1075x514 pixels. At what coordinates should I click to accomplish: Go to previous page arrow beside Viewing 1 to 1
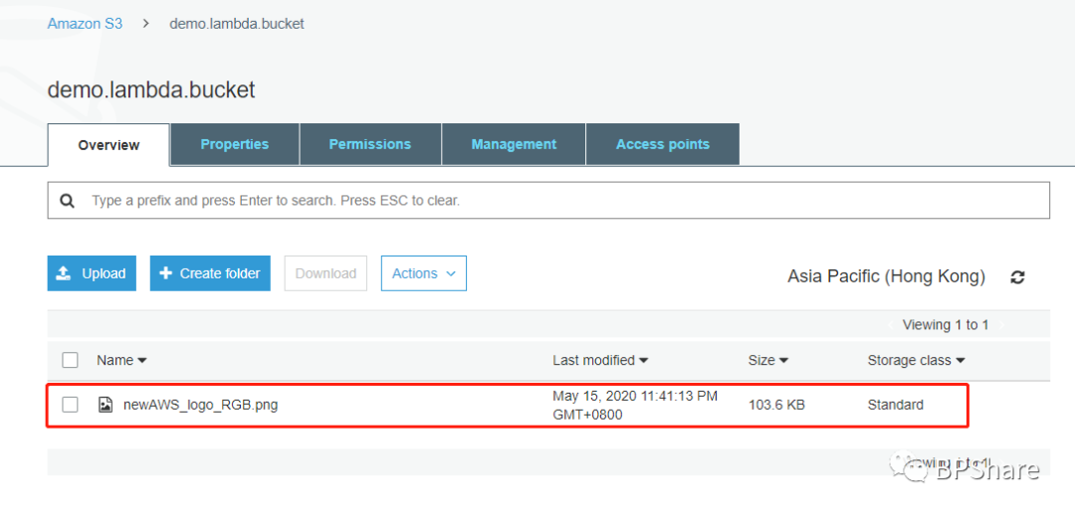[x=891, y=325]
